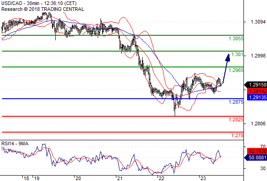Select the green 1.3055 resistance label
This screenshot has width=267, height=181.
click(236, 38)
